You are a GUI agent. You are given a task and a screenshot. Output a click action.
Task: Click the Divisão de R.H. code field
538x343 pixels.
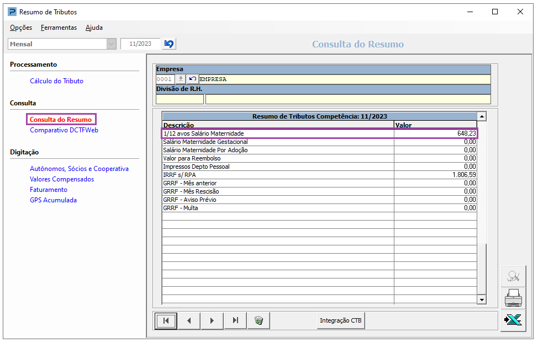(180, 99)
